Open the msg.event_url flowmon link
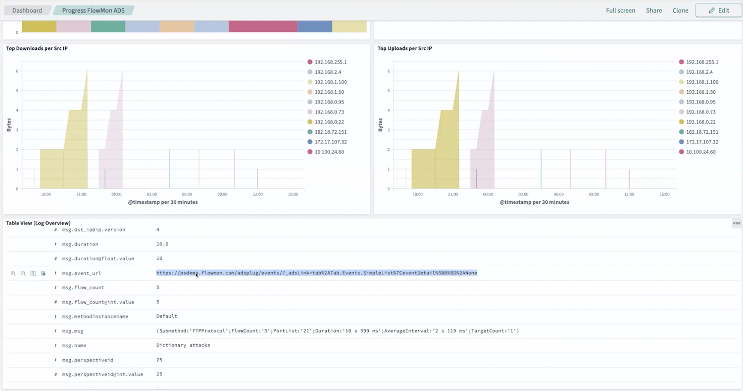The image size is (743, 391). tap(317, 273)
